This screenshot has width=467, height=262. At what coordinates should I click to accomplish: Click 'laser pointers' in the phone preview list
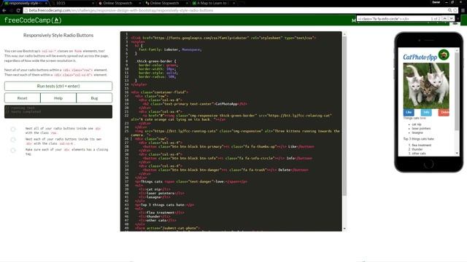click(x=421, y=128)
